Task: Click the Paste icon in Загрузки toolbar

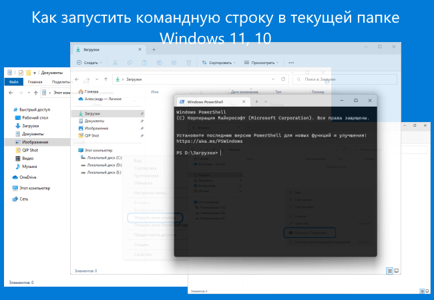Action: 144,63
